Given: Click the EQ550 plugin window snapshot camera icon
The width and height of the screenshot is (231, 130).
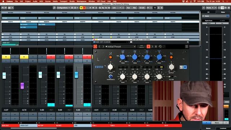Looking at the screenshot, I should tap(131, 42).
